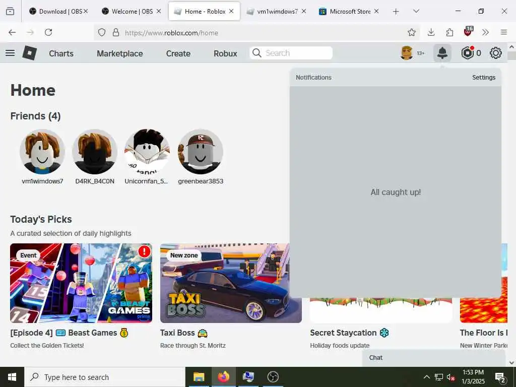The width and height of the screenshot is (516, 387).
Task: Expand the list all tabs dropdown
Action: (416, 12)
